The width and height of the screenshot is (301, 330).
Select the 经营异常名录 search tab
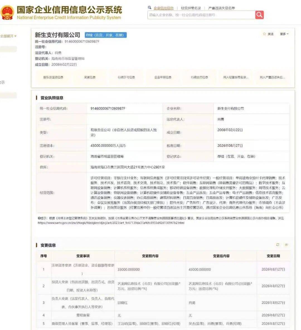(x=191, y=8)
